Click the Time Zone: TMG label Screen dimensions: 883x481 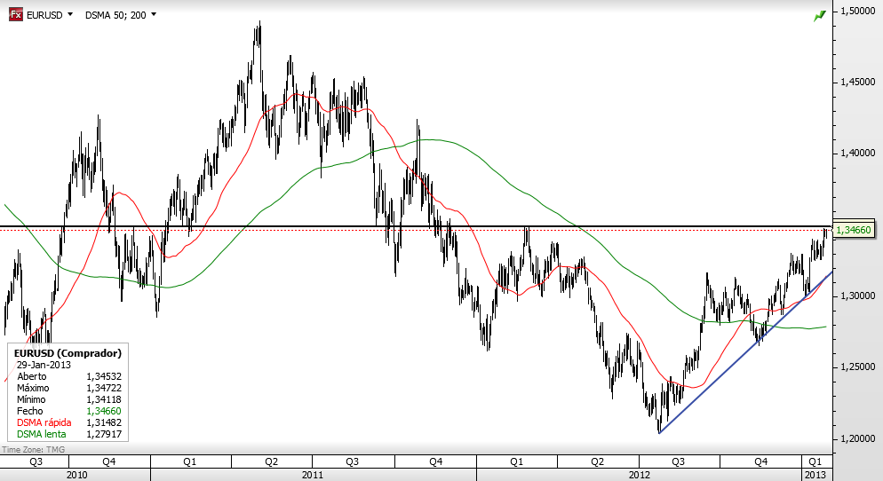point(33,450)
